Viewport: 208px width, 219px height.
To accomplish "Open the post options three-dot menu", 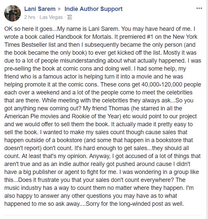I will pyautogui.click(x=199, y=8).
